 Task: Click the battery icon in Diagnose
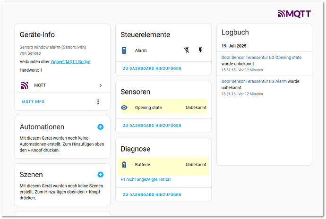coord(124,165)
